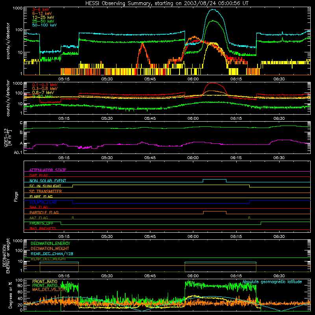This screenshot has width=315, height=315.
Task: Click the yellow FRONT_RATIO legend label
Action: [45, 282]
